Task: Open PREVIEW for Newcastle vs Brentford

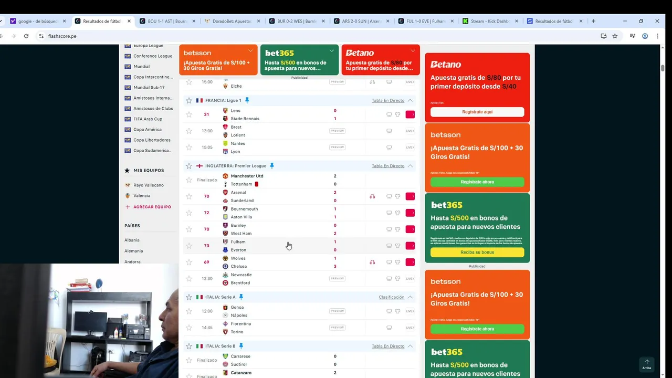Action: point(337,279)
